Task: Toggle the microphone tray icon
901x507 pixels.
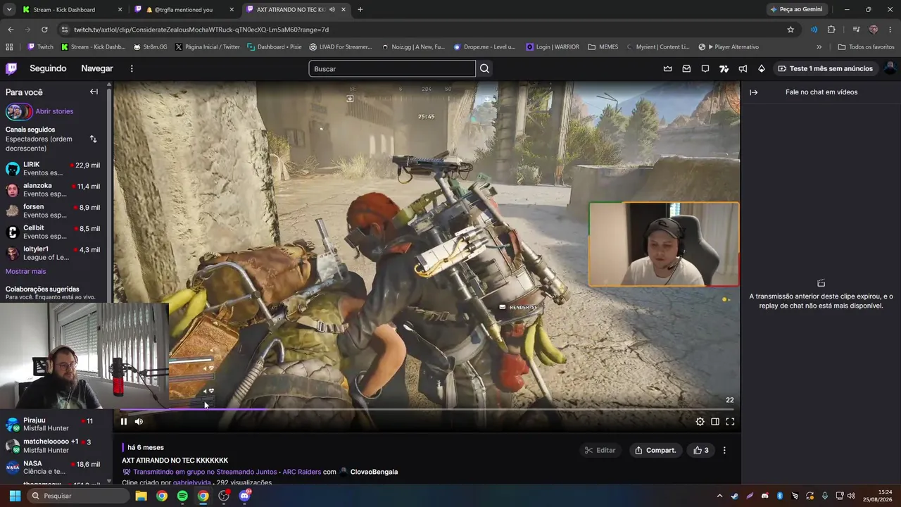Action: point(825,496)
